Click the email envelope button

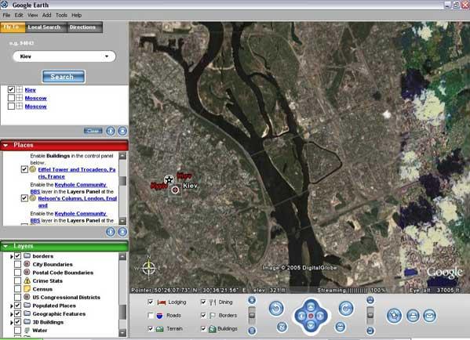(x=429, y=316)
